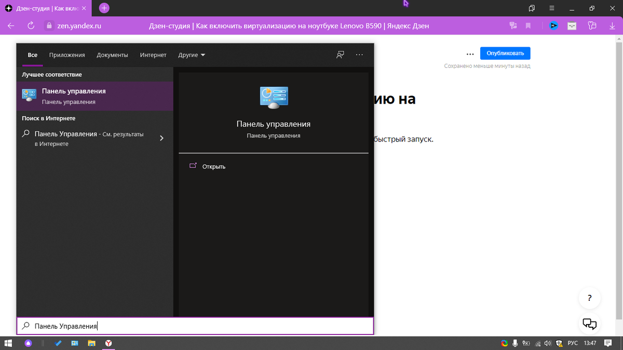Launch the Alice assistant taskbar icon
The width and height of the screenshot is (623, 350).
(x=28, y=343)
